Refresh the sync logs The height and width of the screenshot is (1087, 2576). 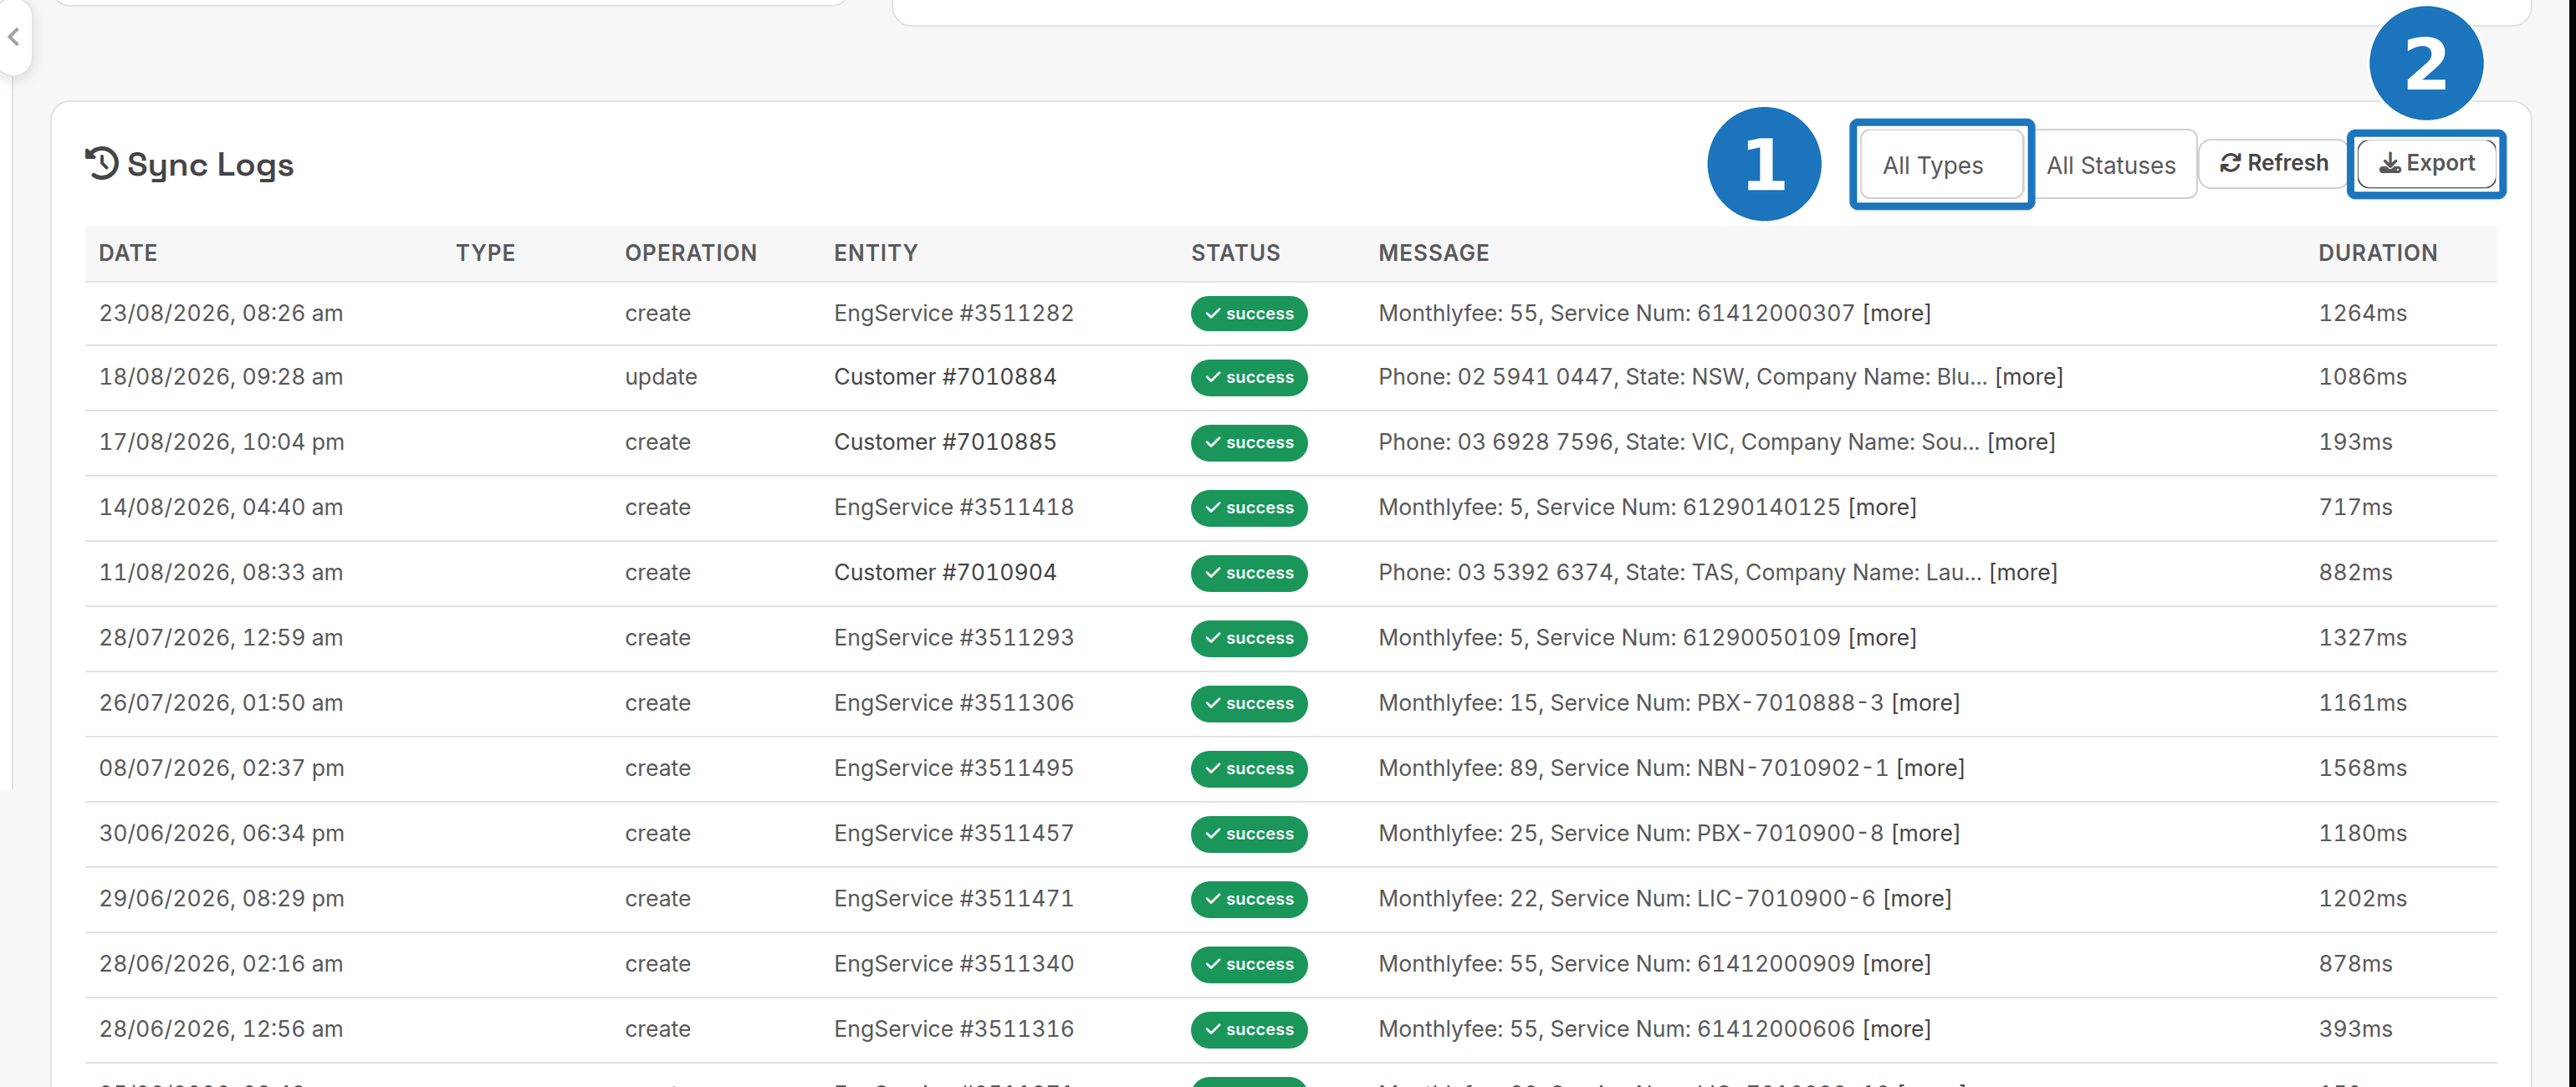point(2274,163)
